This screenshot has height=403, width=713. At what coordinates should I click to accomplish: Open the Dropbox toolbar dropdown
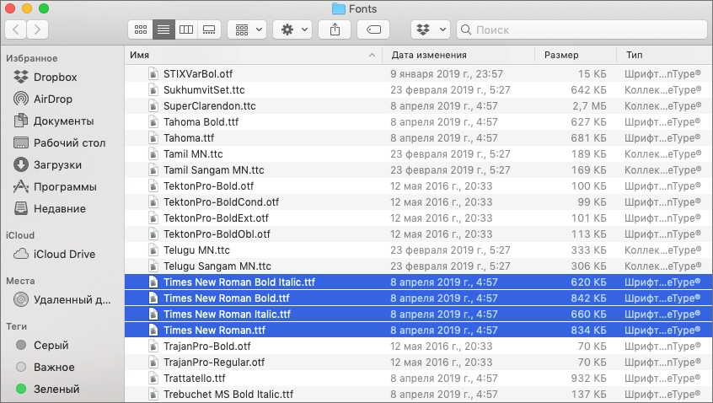click(x=430, y=30)
